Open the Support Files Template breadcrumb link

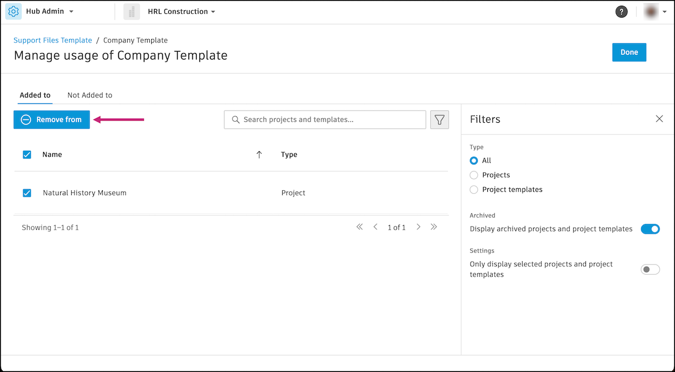point(53,40)
